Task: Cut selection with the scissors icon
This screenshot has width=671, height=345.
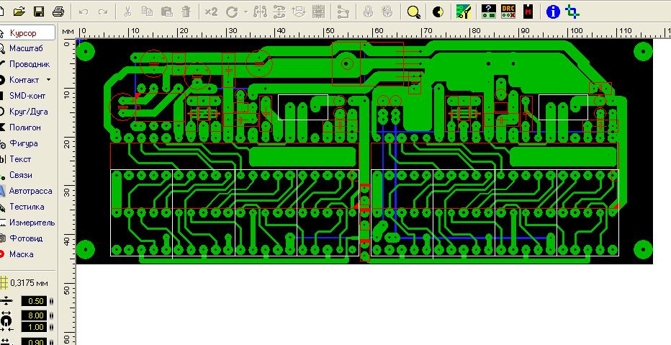Action: point(127,12)
